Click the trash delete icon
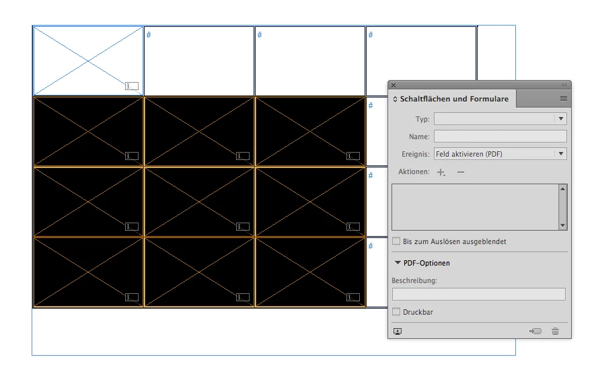 click(556, 332)
